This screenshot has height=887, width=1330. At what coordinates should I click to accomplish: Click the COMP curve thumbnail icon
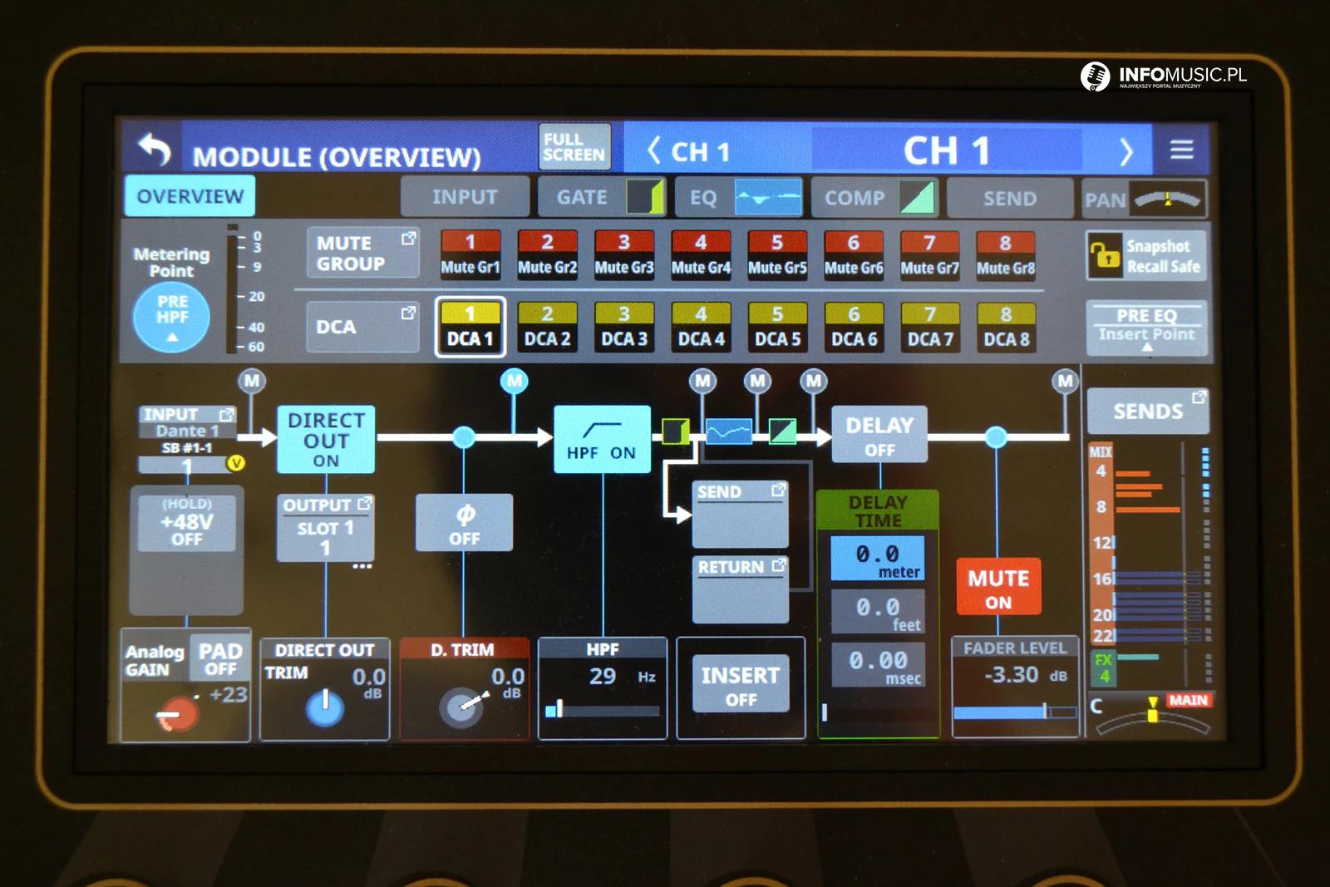pyautogui.click(x=916, y=198)
